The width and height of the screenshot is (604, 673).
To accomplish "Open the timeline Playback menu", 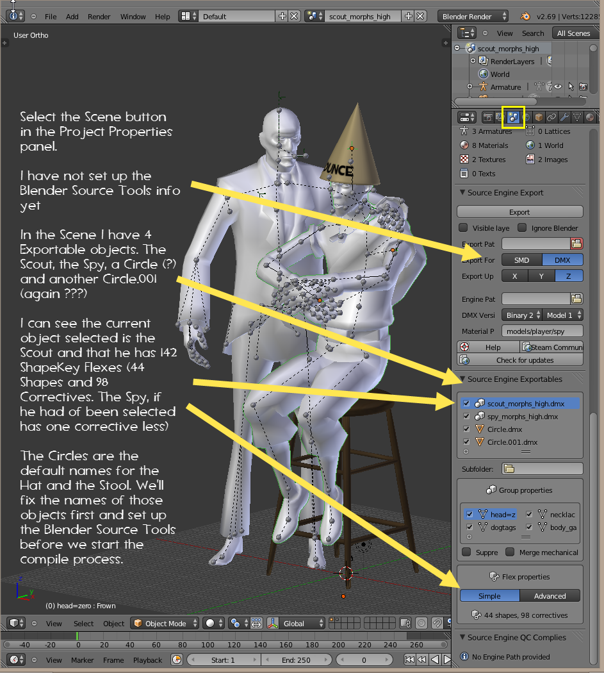I will 147,660.
